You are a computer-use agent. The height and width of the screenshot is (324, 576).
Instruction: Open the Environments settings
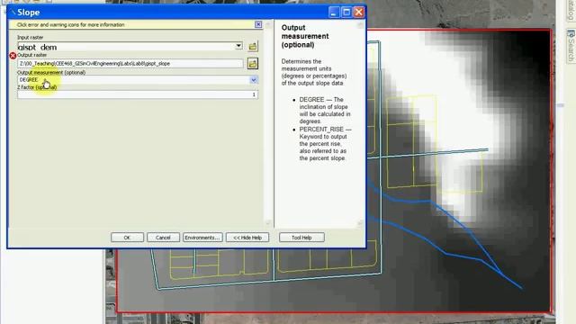click(x=202, y=238)
